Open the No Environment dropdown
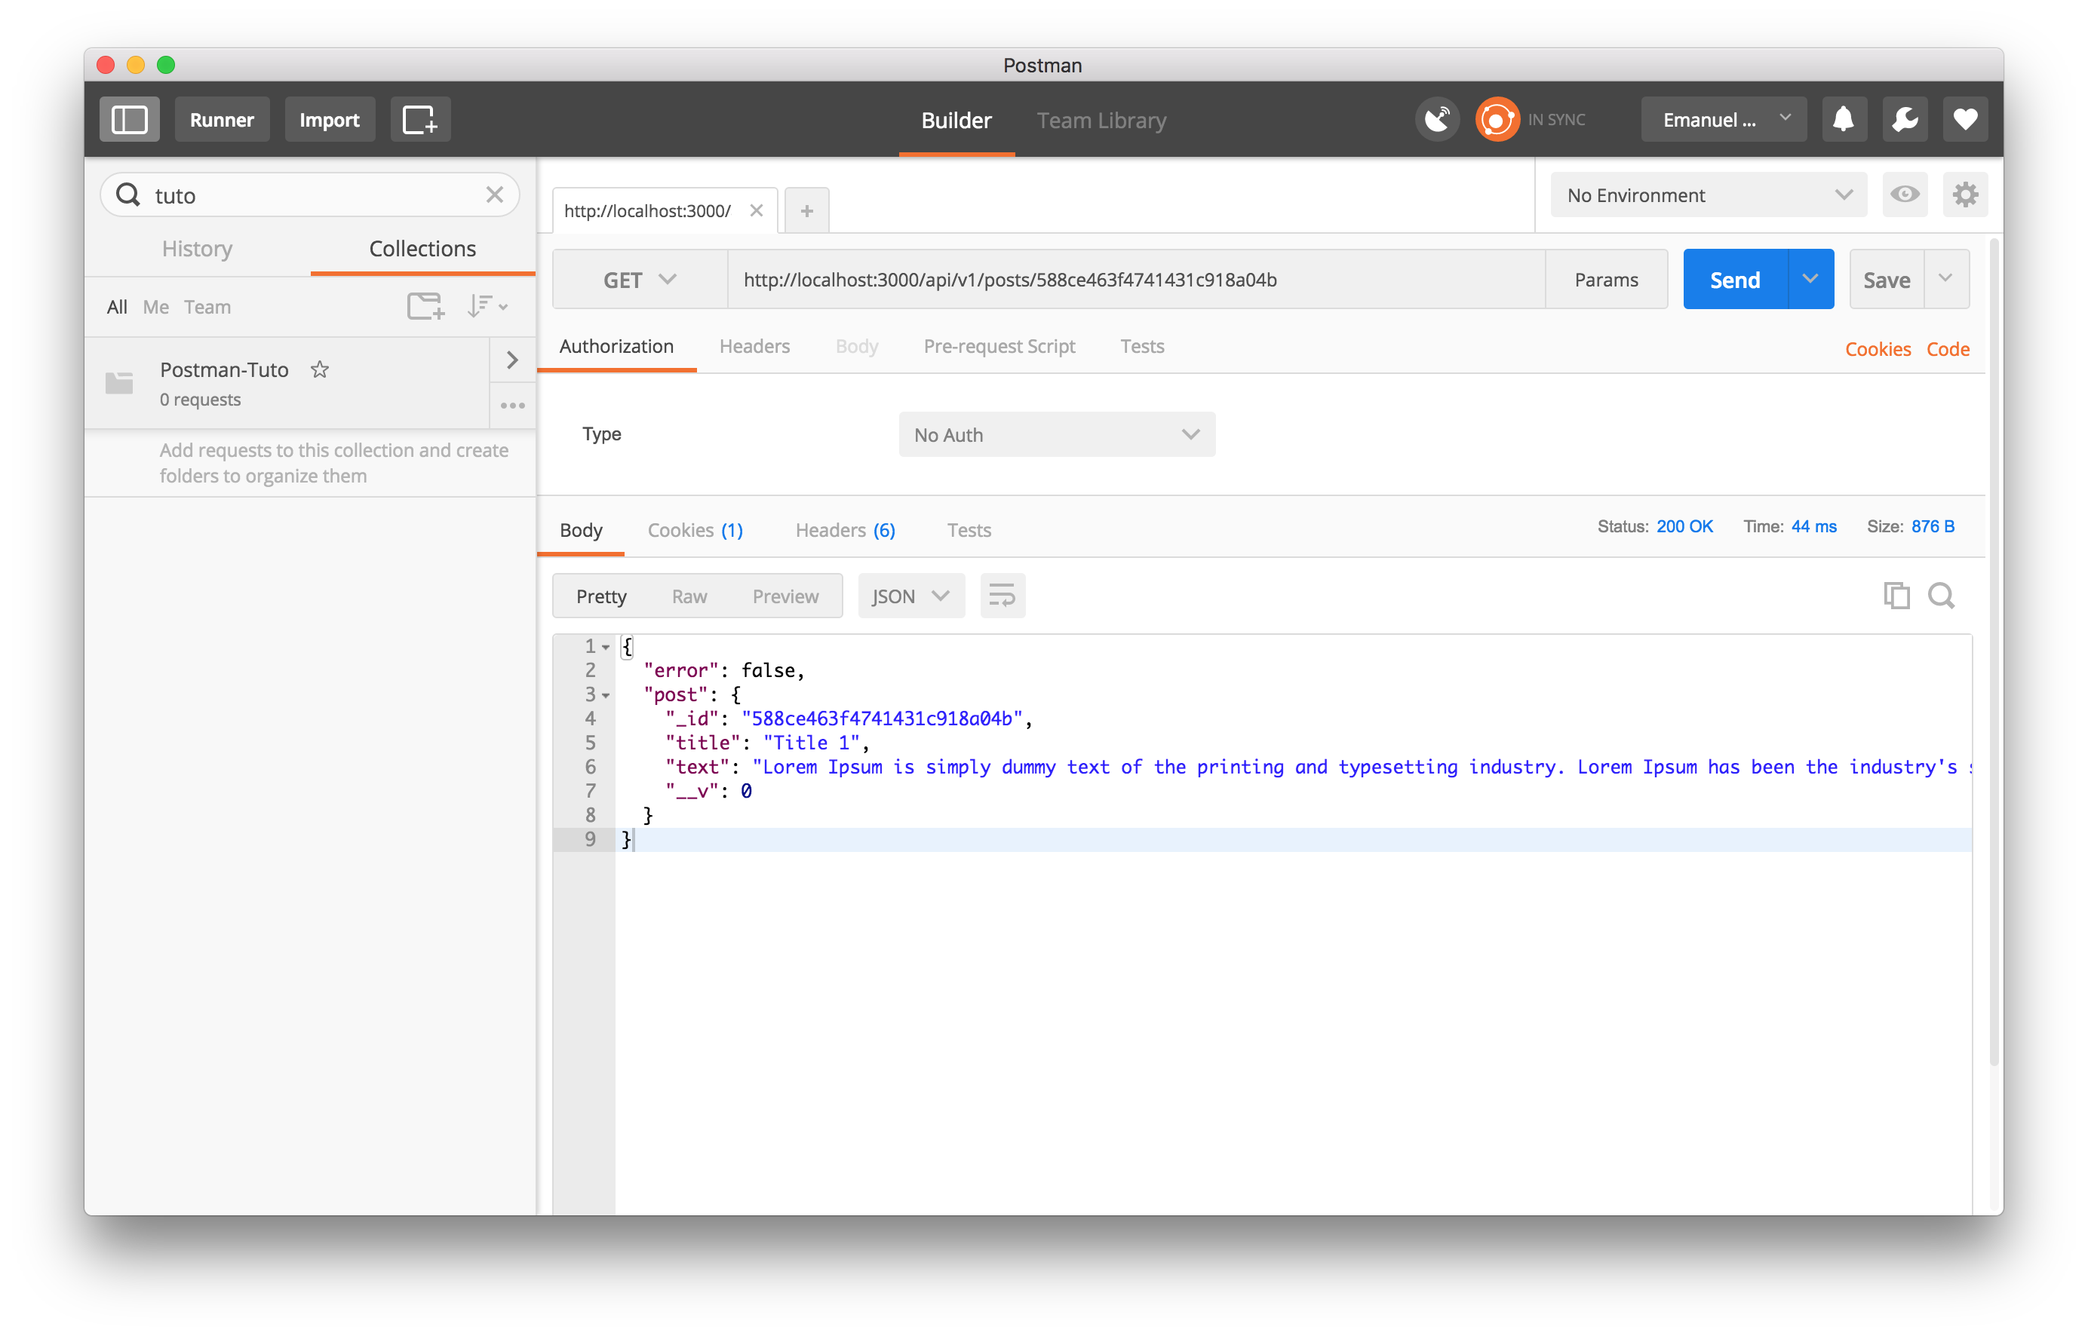 pos(1708,195)
